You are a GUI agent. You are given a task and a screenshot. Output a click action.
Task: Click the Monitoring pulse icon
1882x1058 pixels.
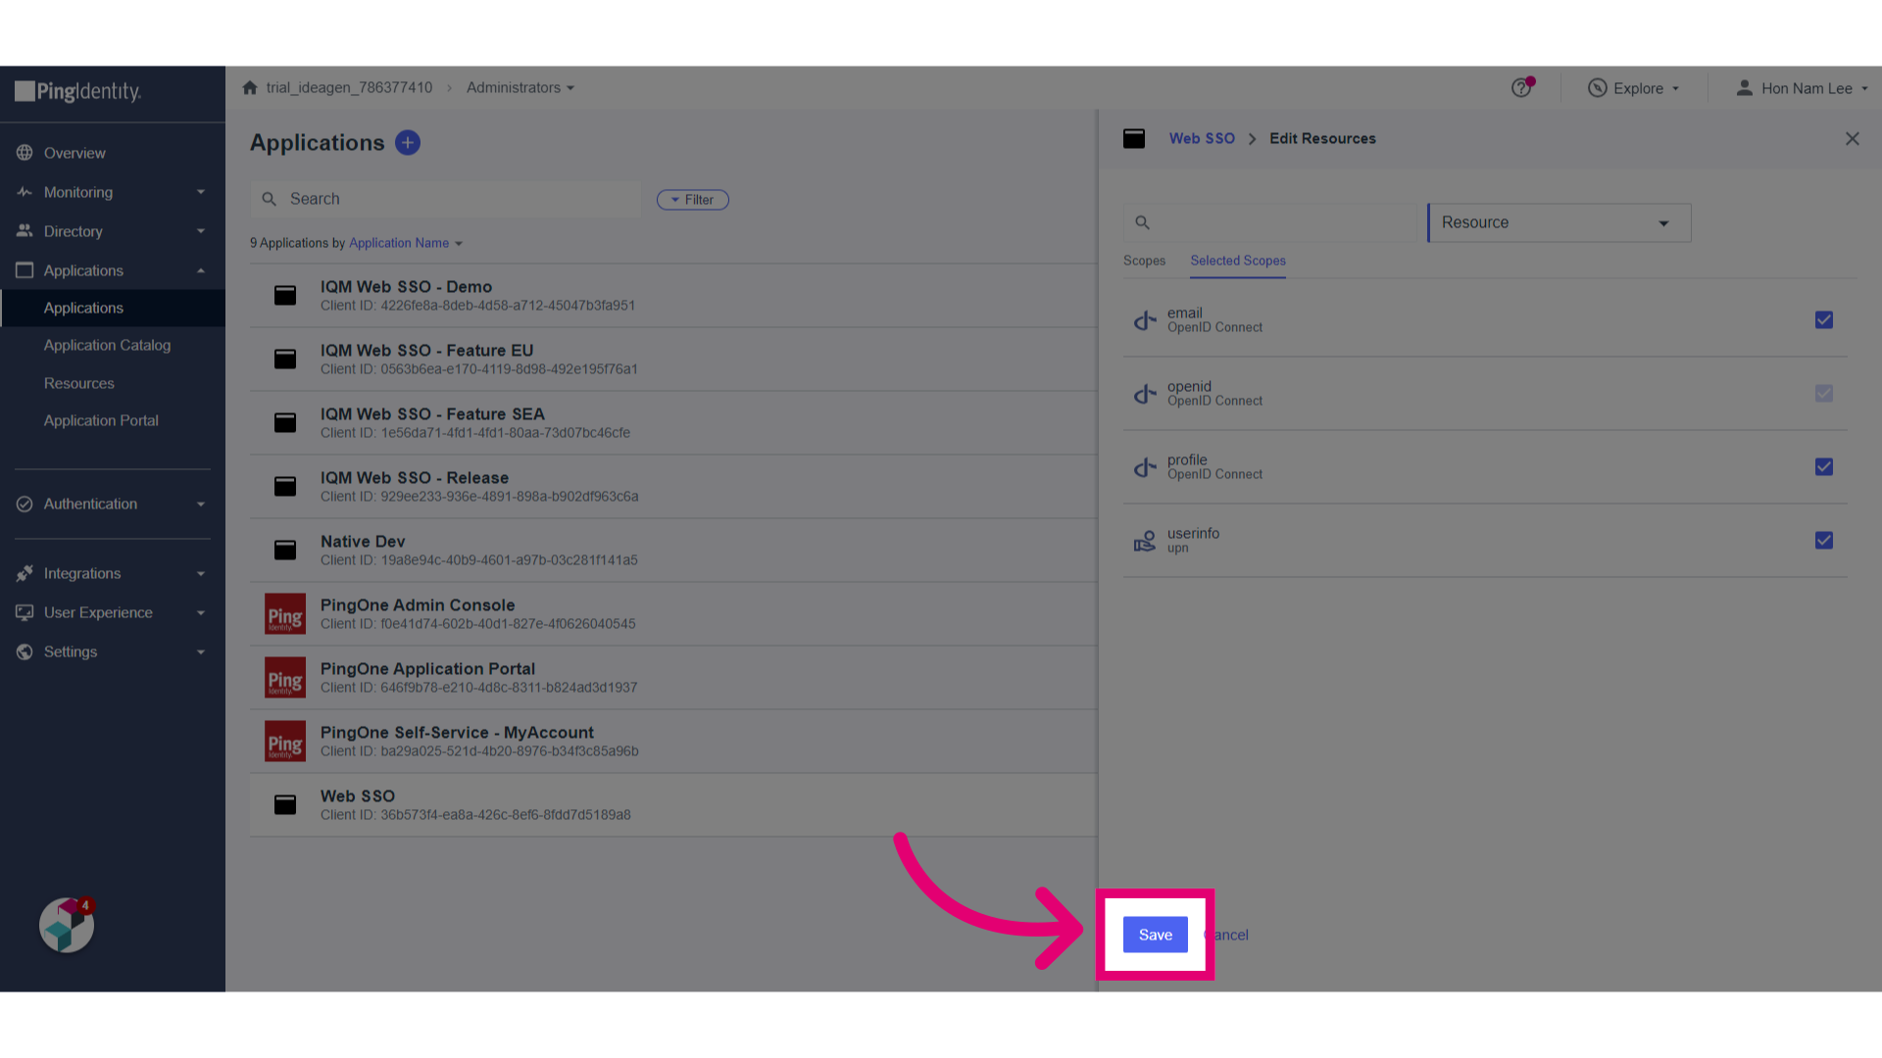pyautogui.click(x=25, y=192)
